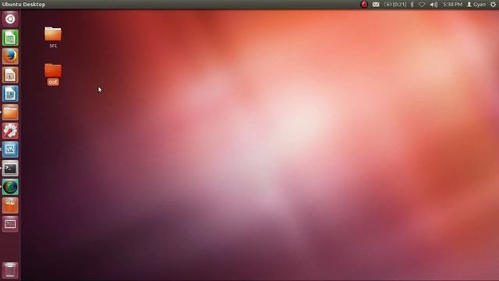The image size is (499, 281).
Task: Open the session gear menu
Action: pyautogui.click(x=493, y=5)
